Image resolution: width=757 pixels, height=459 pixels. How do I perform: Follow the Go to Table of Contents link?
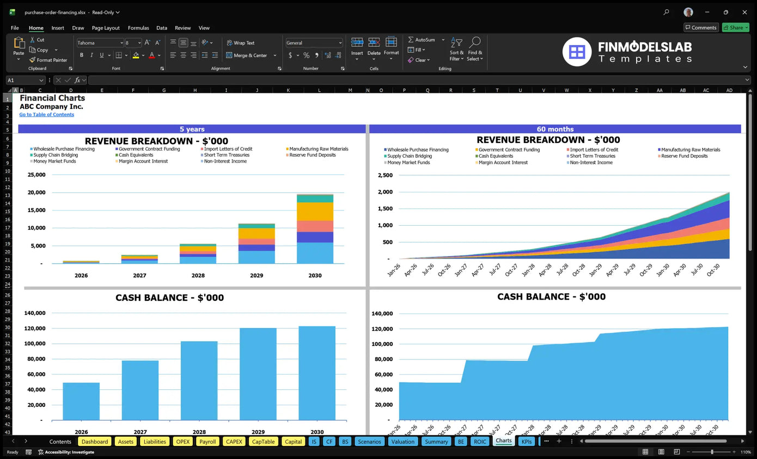click(47, 115)
